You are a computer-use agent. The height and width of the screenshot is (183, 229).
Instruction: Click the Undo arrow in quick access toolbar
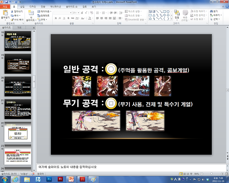point(10,2)
